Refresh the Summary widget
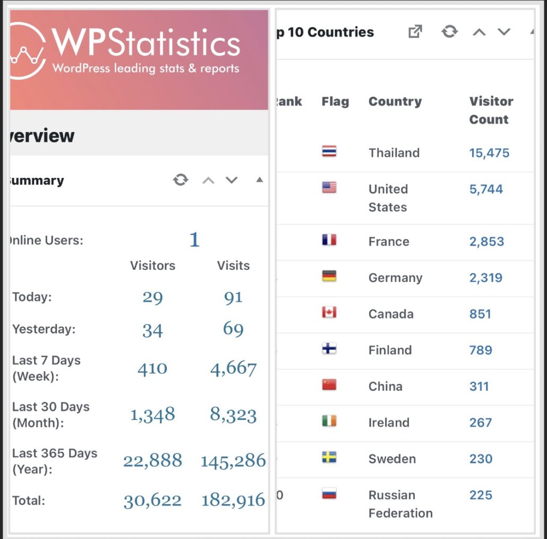This screenshot has width=547, height=539. coord(181,180)
